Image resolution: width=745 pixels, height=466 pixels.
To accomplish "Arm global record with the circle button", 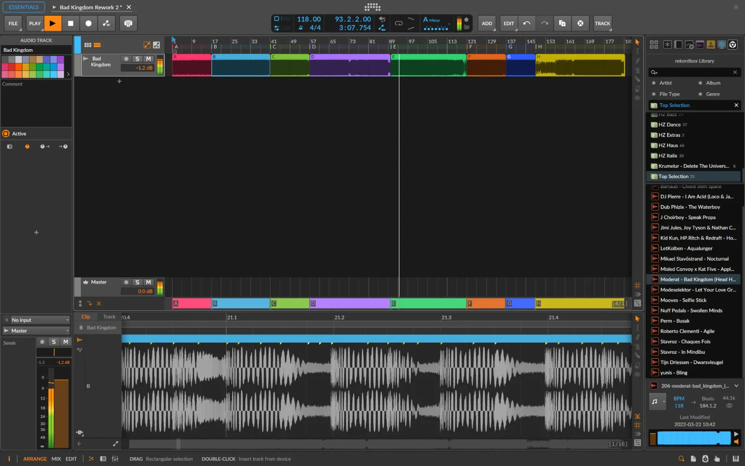I will click(88, 23).
